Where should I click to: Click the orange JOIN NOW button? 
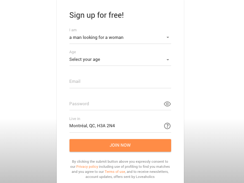120,145
